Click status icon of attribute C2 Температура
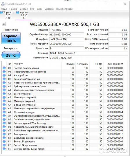The image size is (130, 157). click(x=4, y=134)
